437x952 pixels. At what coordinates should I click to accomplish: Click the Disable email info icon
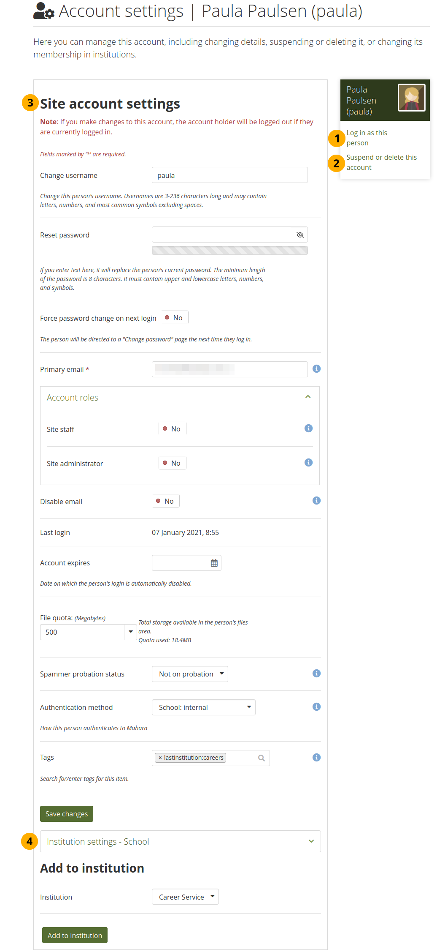(316, 501)
